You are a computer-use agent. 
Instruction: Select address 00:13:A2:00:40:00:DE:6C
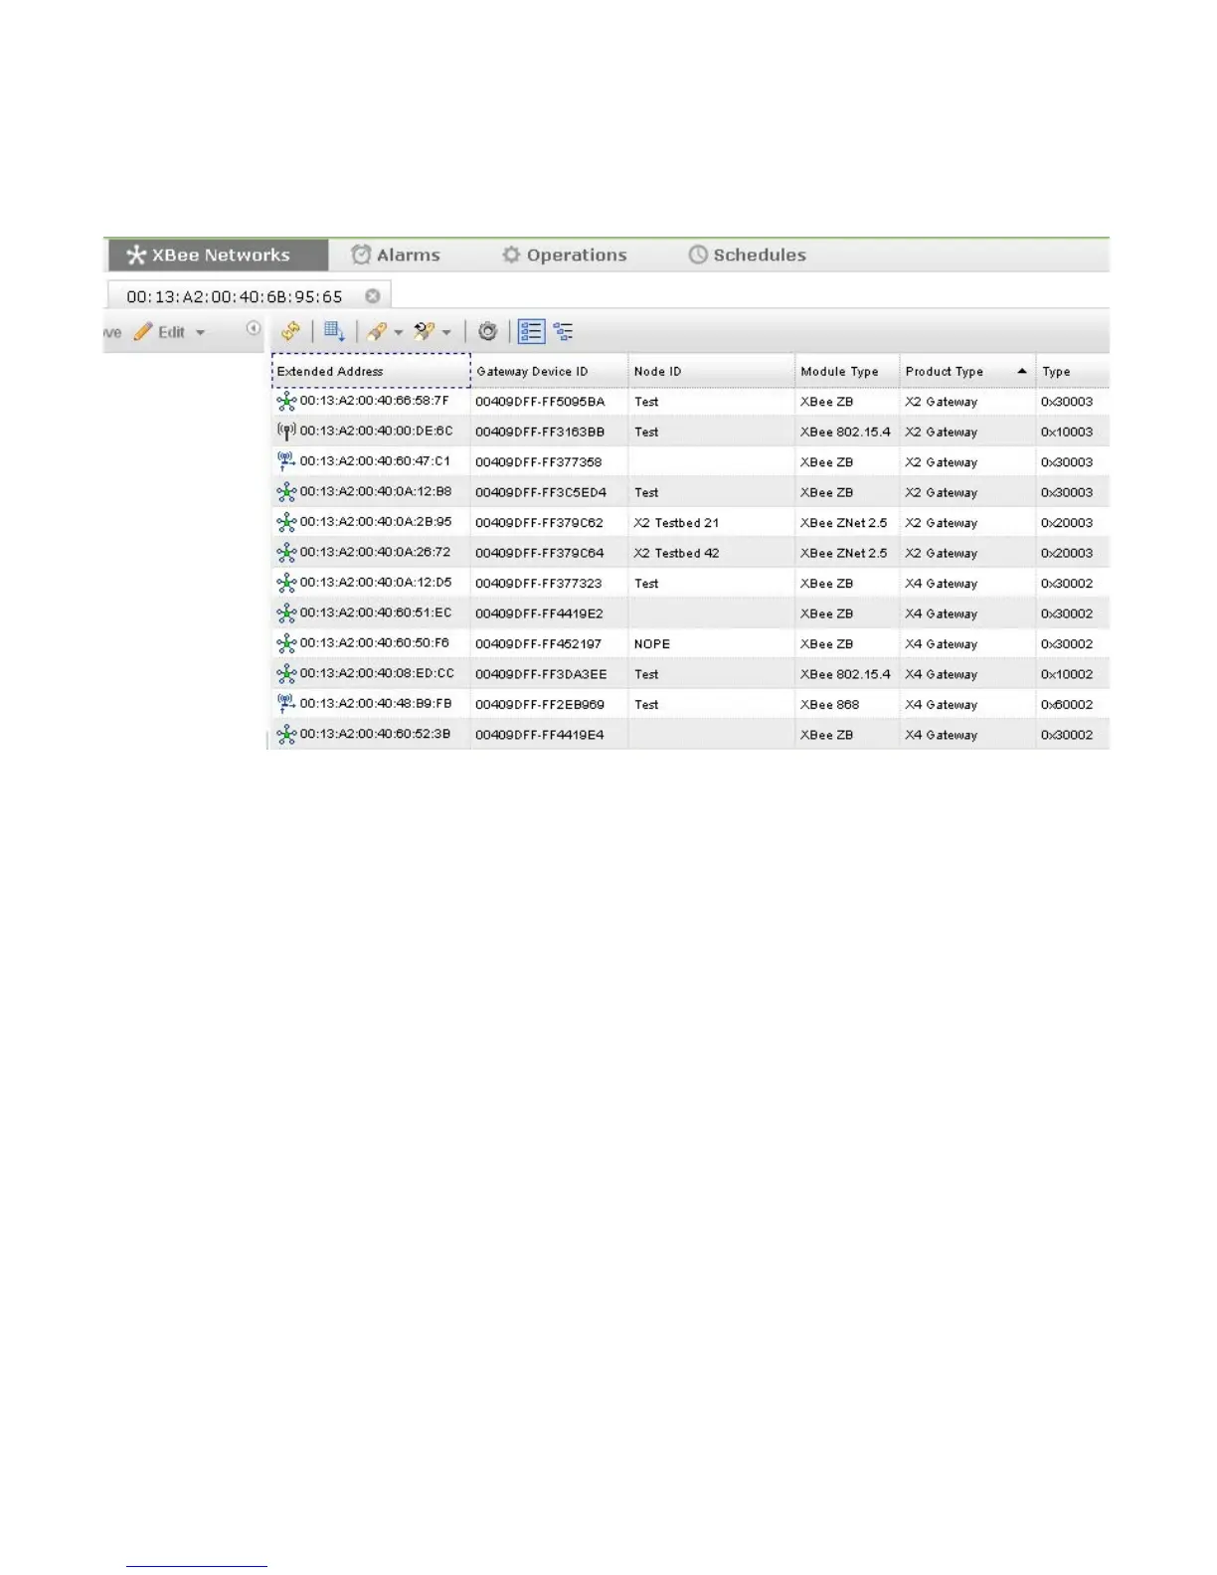377,431
